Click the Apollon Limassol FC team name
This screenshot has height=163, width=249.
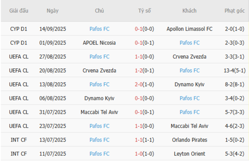click(x=190, y=29)
